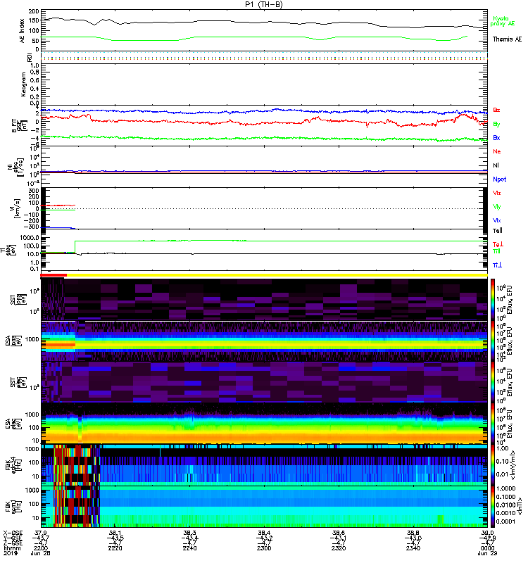Click the "ROI" panel axis label
Viewport: 528px width, 563px height.
[x=30, y=58]
